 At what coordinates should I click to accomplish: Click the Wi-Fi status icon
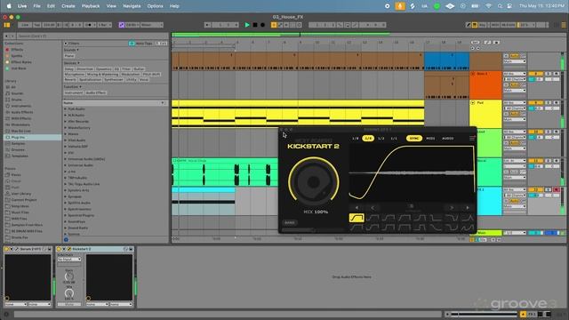click(488, 6)
